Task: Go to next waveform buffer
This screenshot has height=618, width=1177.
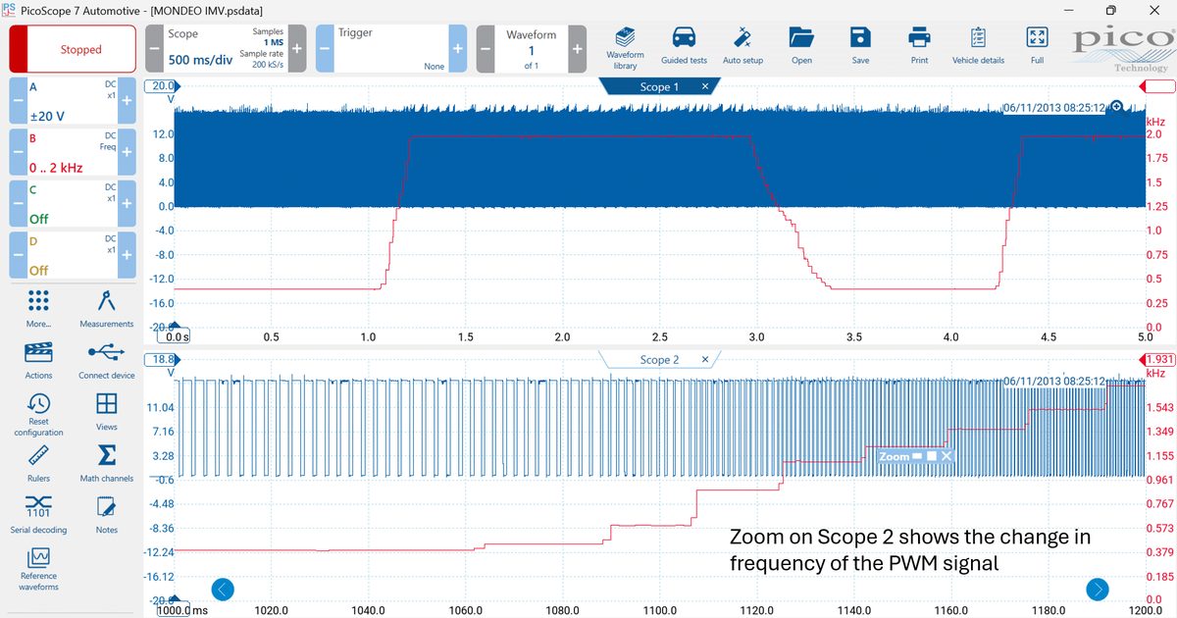Action: coord(577,49)
